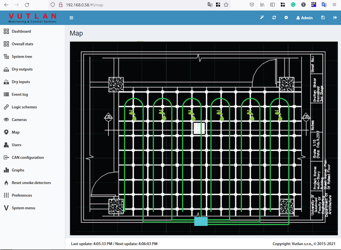Image resolution: width=341 pixels, height=250 pixels.
Task: Click the insecure connection lock icon
Action: [61, 5]
